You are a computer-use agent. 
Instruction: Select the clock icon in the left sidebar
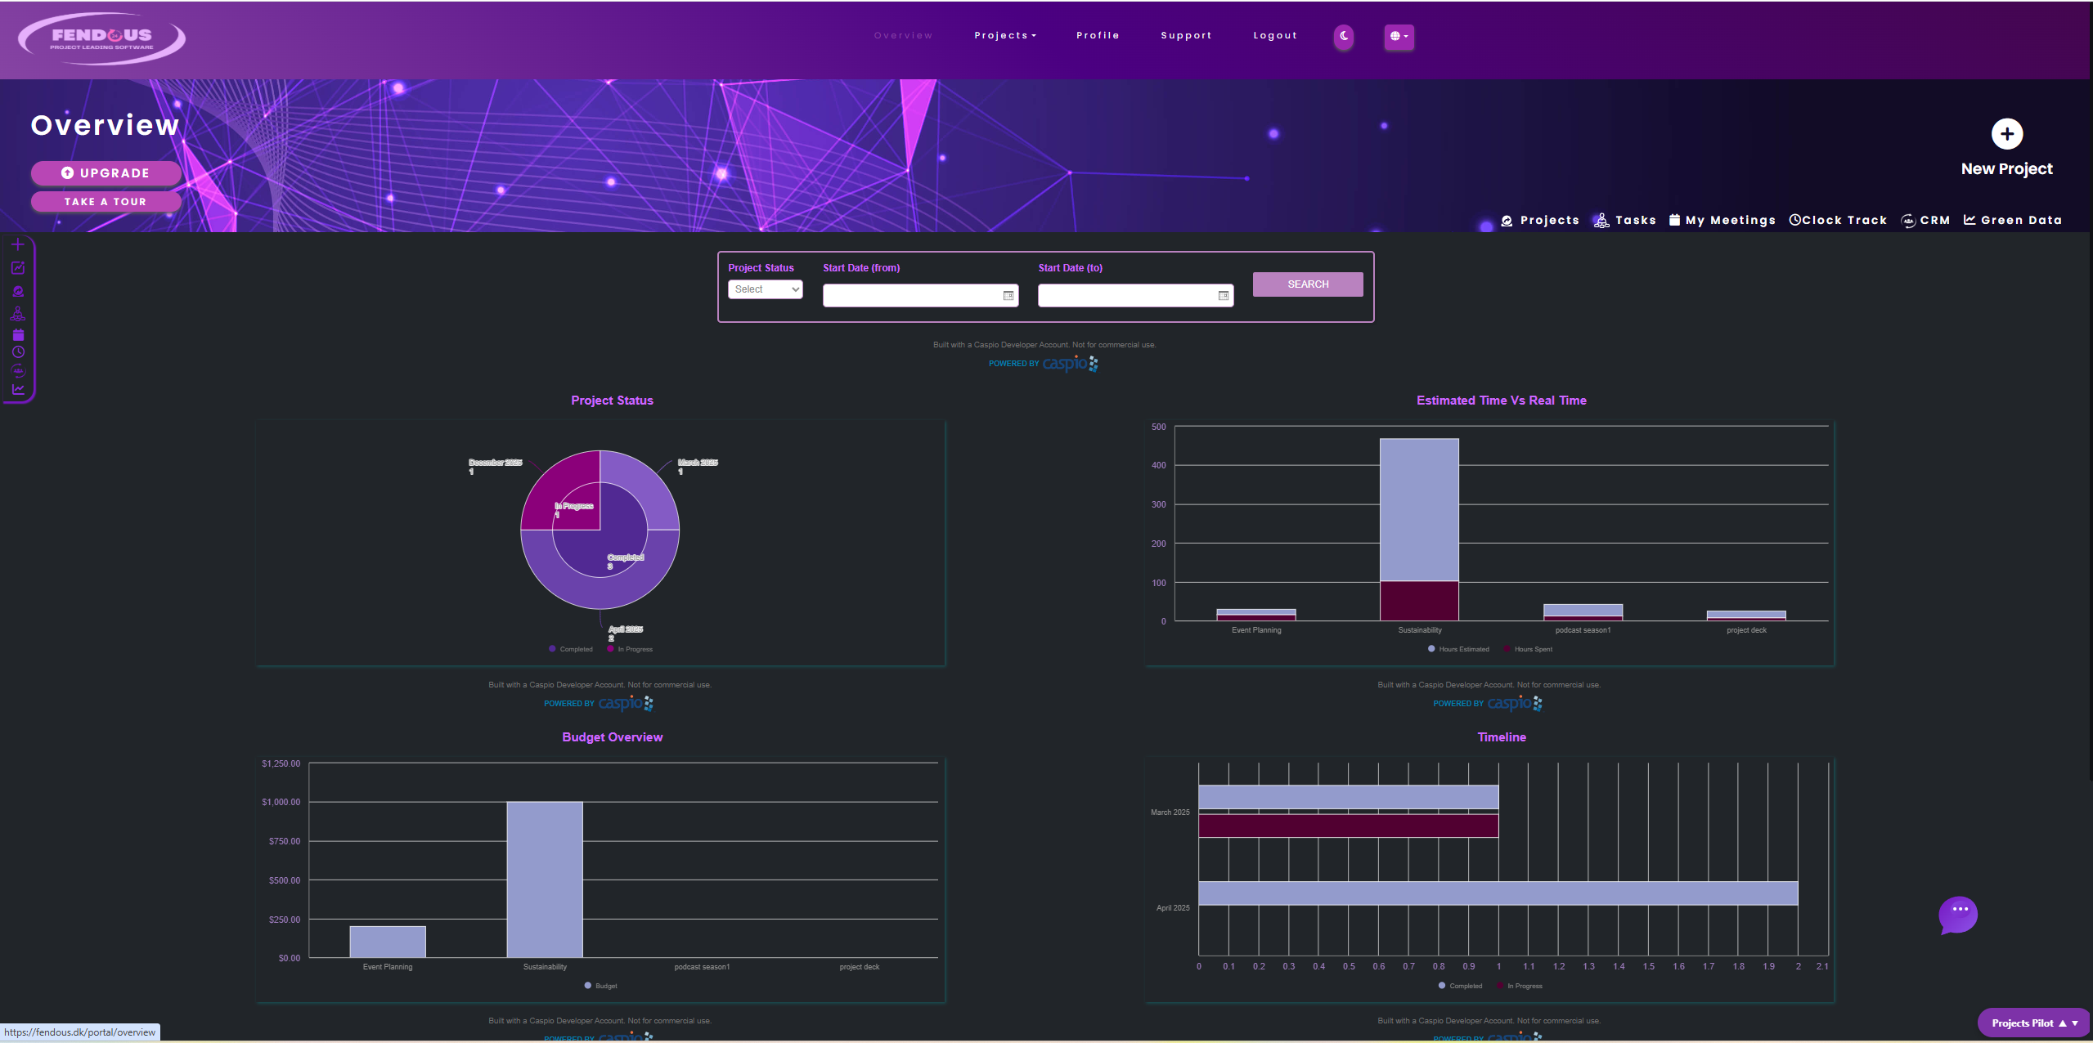pyautogui.click(x=18, y=351)
